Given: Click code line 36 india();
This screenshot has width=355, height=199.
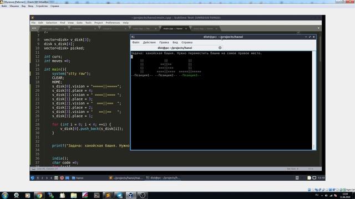Looking at the screenshot, I should coord(60,159).
